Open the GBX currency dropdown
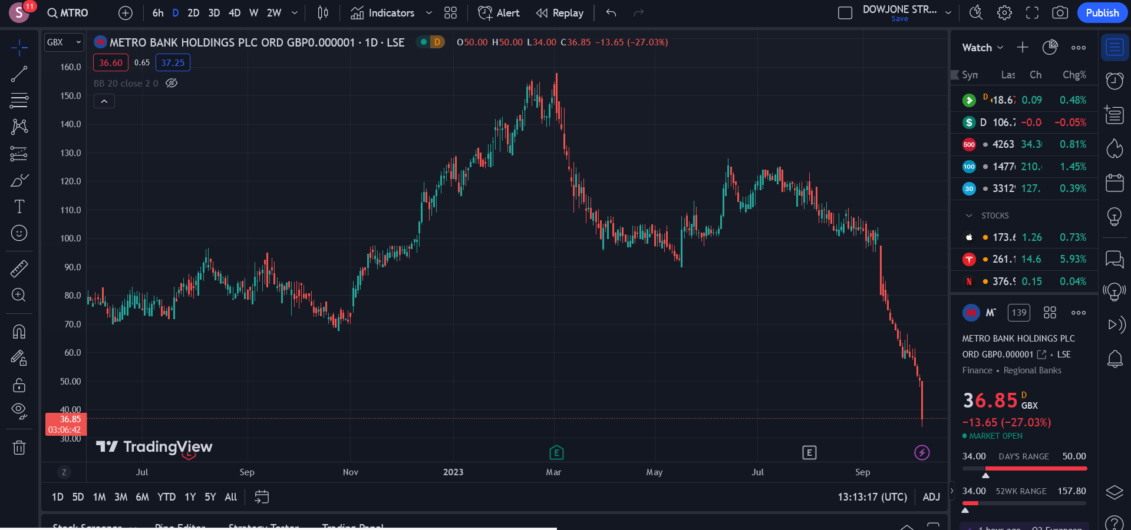1131x530 pixels. (64, 42)
